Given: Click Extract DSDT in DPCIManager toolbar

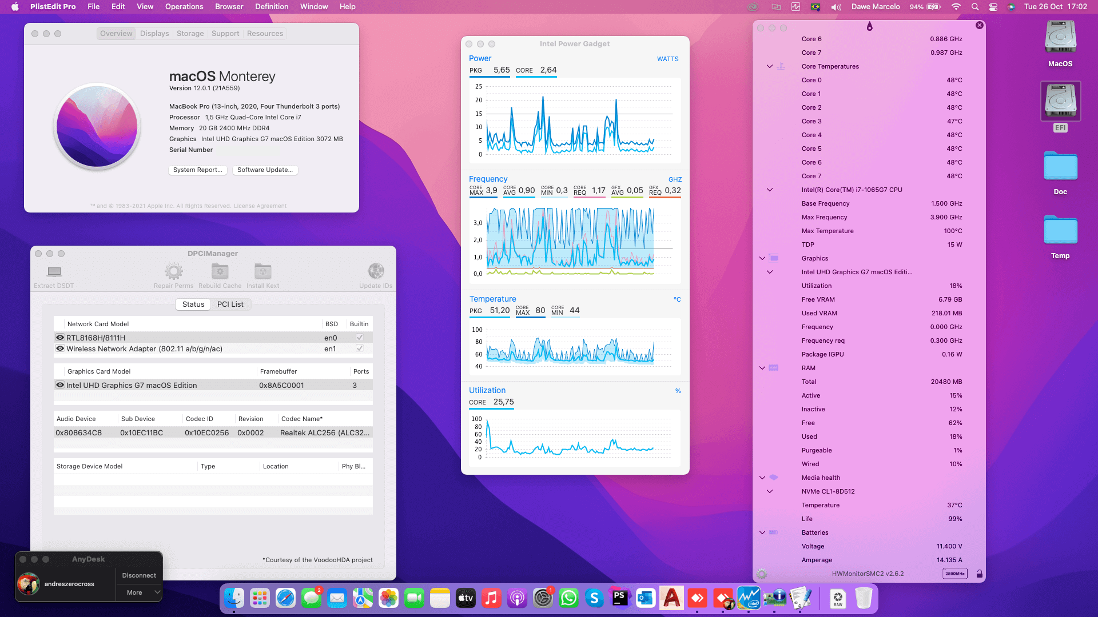Looking at the screenshot, I should 54,276.
